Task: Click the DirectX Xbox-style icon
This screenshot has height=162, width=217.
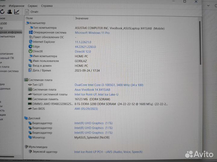Action: click(30, 51)
